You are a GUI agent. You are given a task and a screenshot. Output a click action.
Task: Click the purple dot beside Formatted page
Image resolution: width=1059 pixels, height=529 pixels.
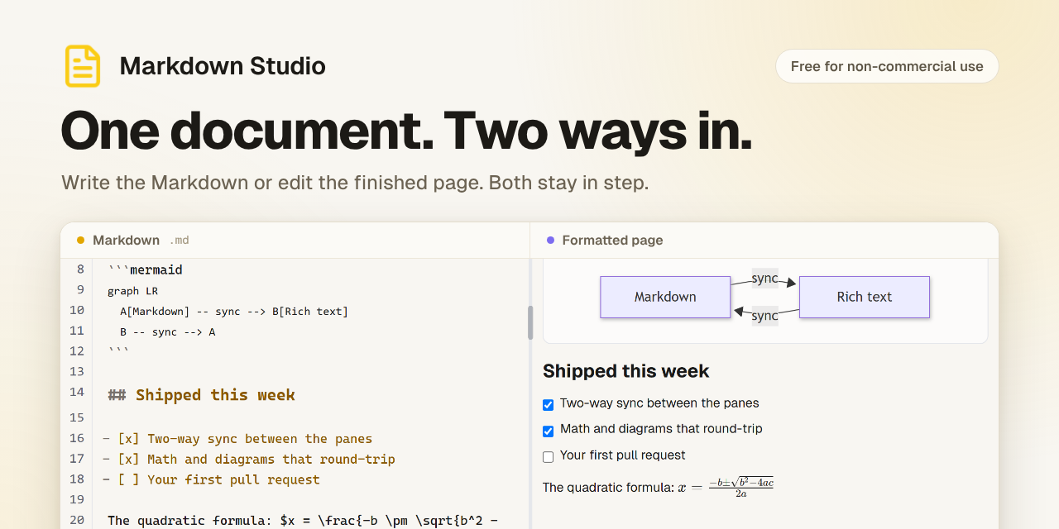point(550,241)
